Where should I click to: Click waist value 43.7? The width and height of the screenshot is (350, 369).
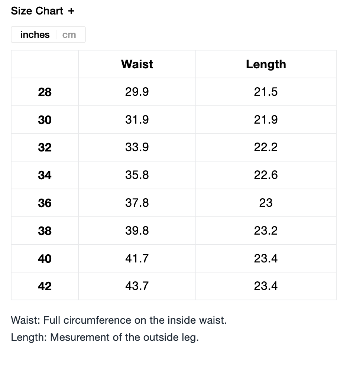tap(137, 286)
